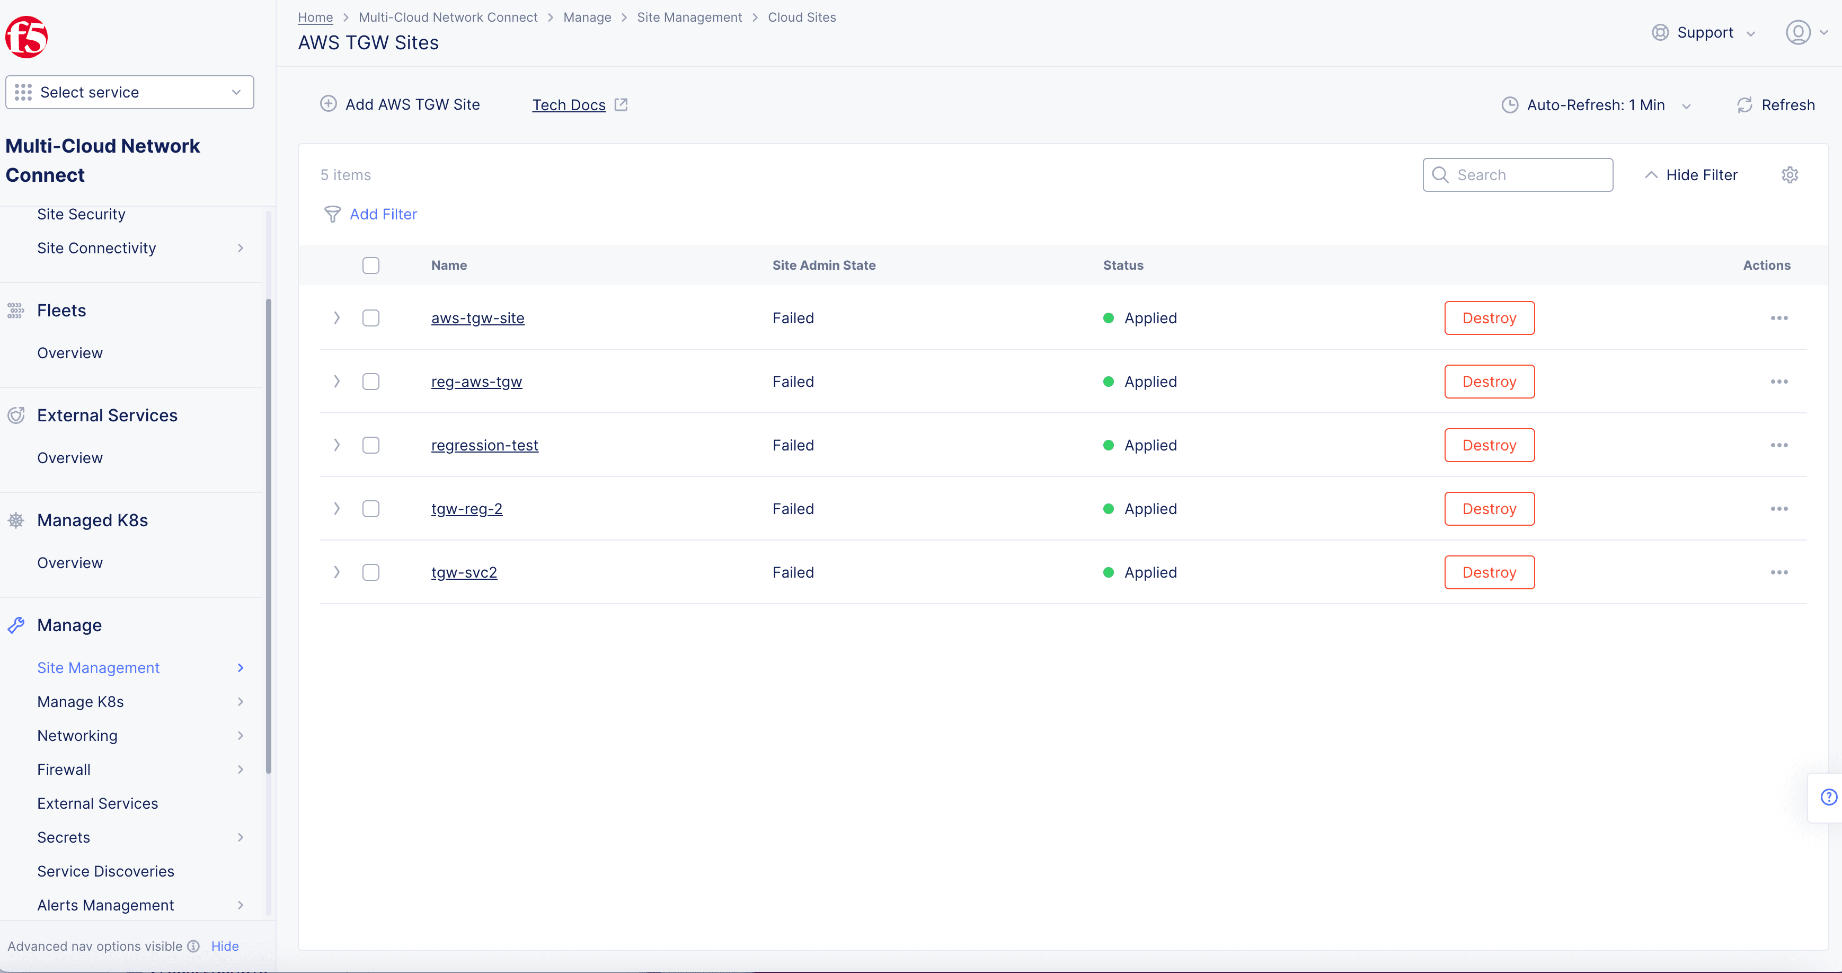
Task: Check the tgw-reg-2 row checkbox
Action: 370,509
